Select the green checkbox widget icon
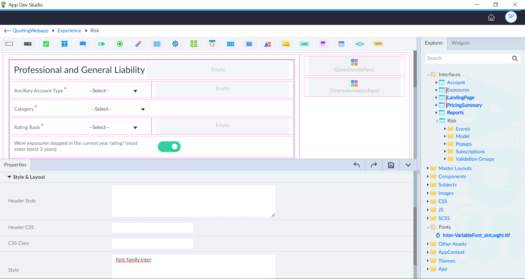The width and height of the screenshot is (525, 279). pyautogui.click(x=46, y=44)
